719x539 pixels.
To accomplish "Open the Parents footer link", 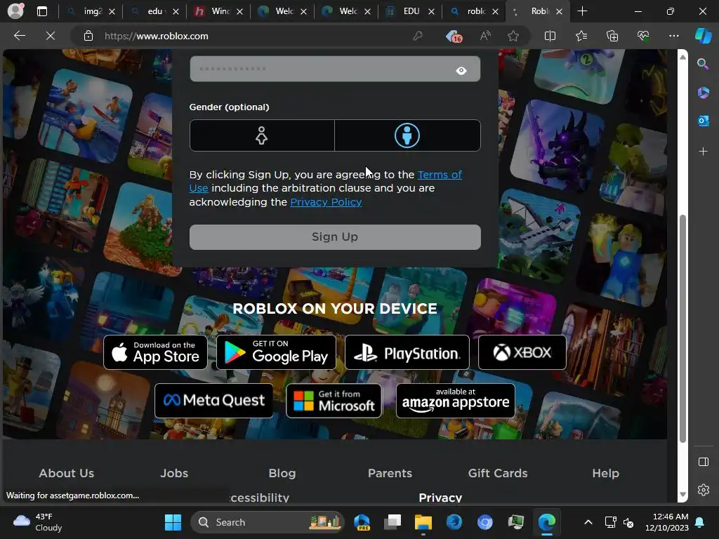I will pyautogui.click(x=390, y=473).
